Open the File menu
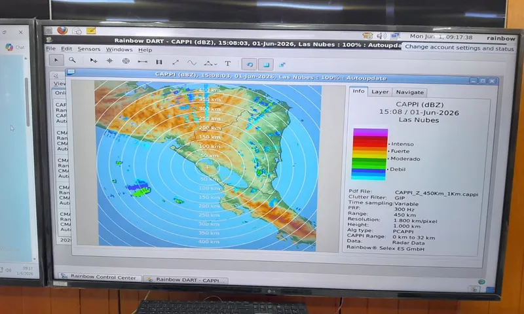 51,48
